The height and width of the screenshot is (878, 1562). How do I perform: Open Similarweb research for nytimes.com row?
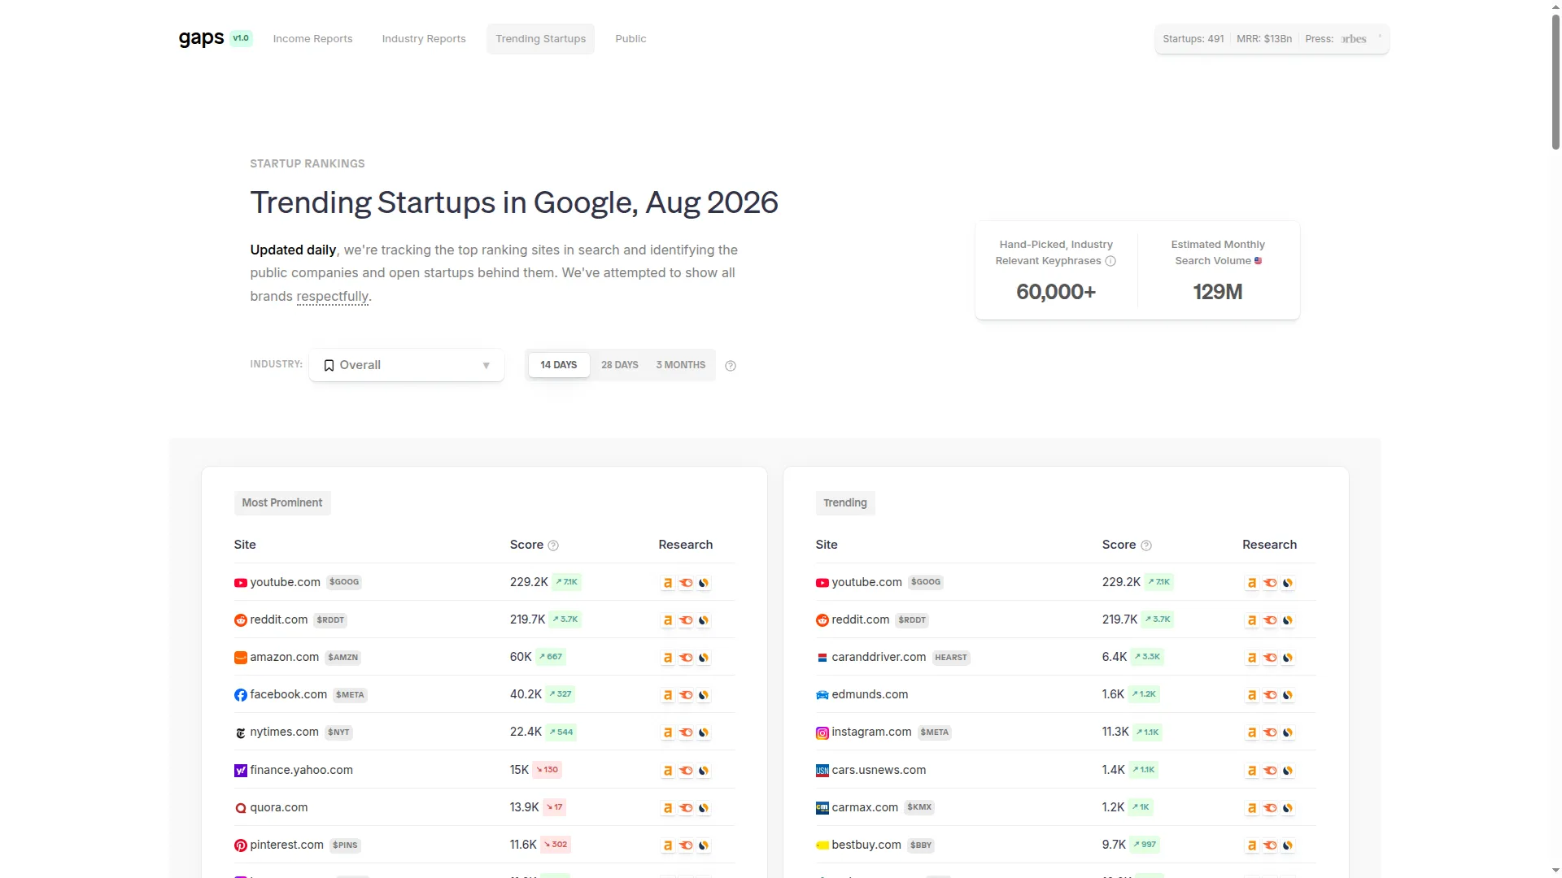click(x=704, y=732)
